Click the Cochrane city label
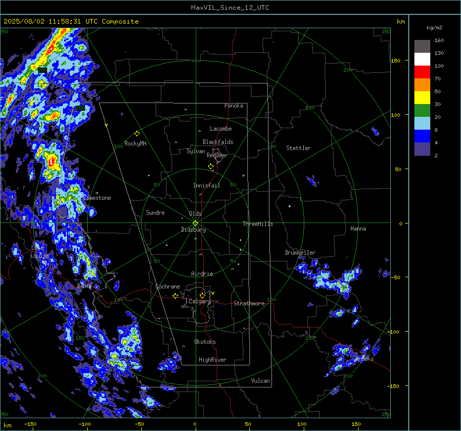Image resolution: width=461 pixels, height=431 pixels. [x=167, y=286]
